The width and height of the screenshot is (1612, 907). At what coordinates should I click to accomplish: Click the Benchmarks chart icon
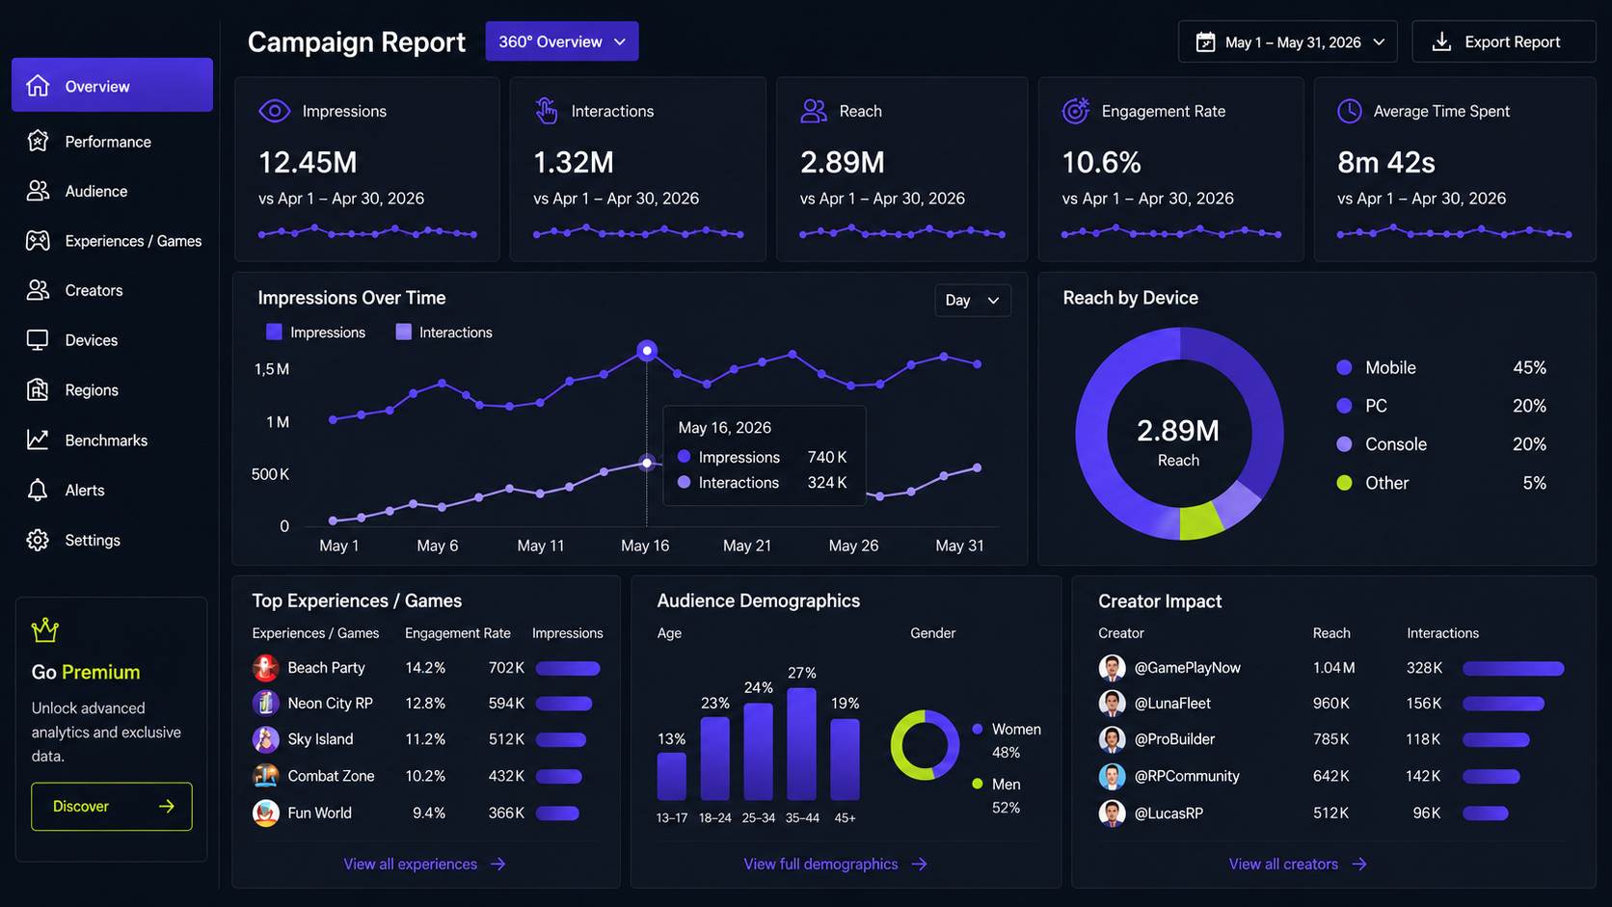38,440
